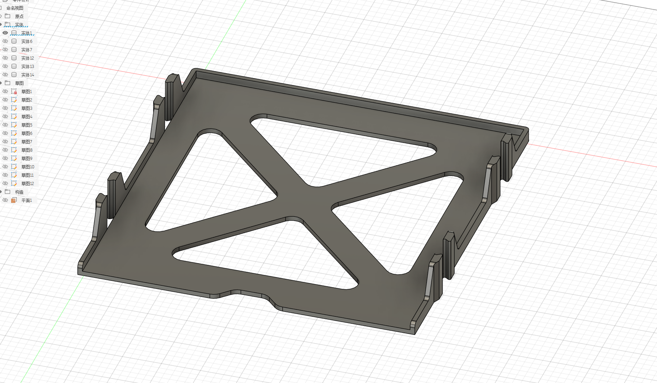Click the sketch icon of 草图11
This screenshot has width=657, height=383.
[14, 175]
